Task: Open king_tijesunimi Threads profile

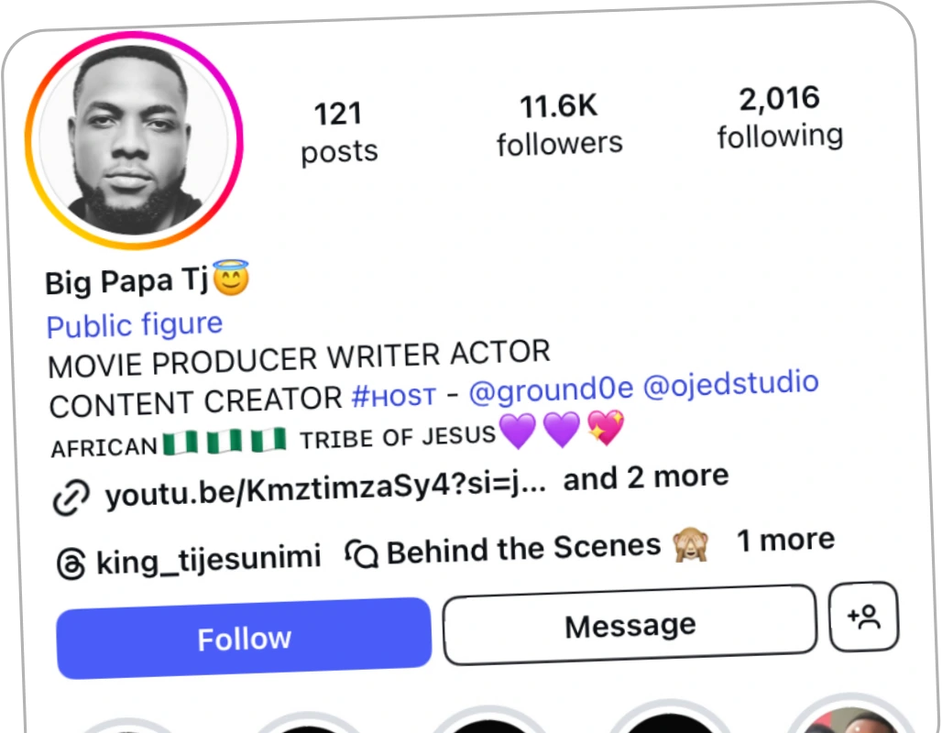Action: tap(208, 557)
